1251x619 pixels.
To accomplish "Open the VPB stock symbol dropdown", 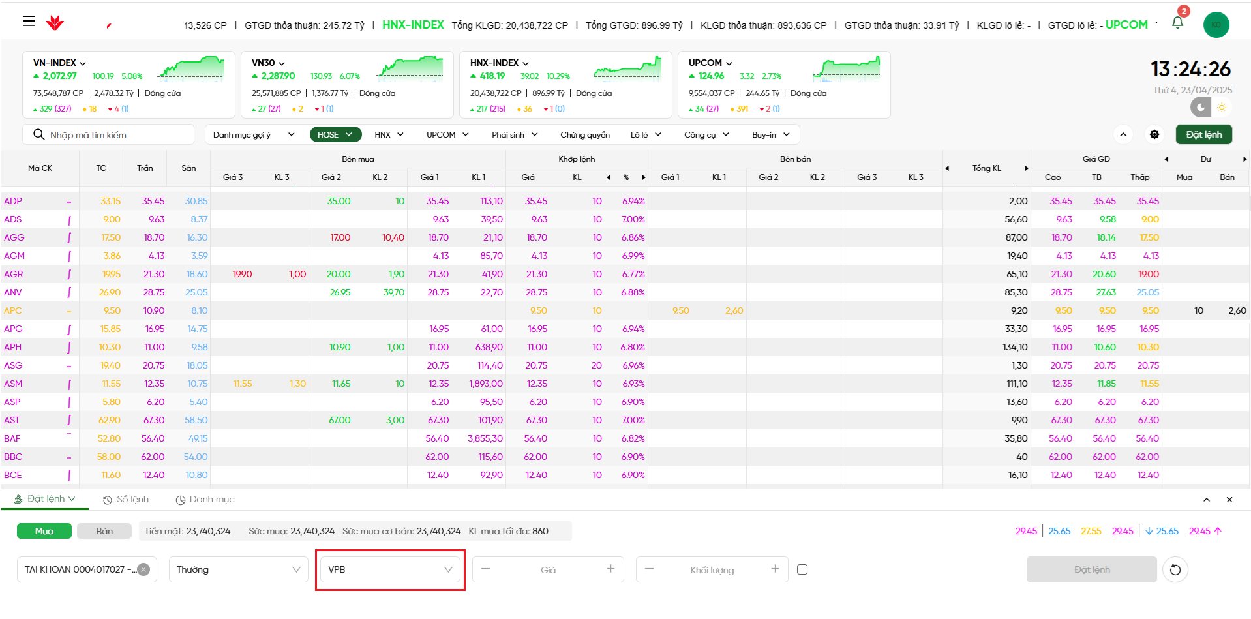I will (389, 569).
